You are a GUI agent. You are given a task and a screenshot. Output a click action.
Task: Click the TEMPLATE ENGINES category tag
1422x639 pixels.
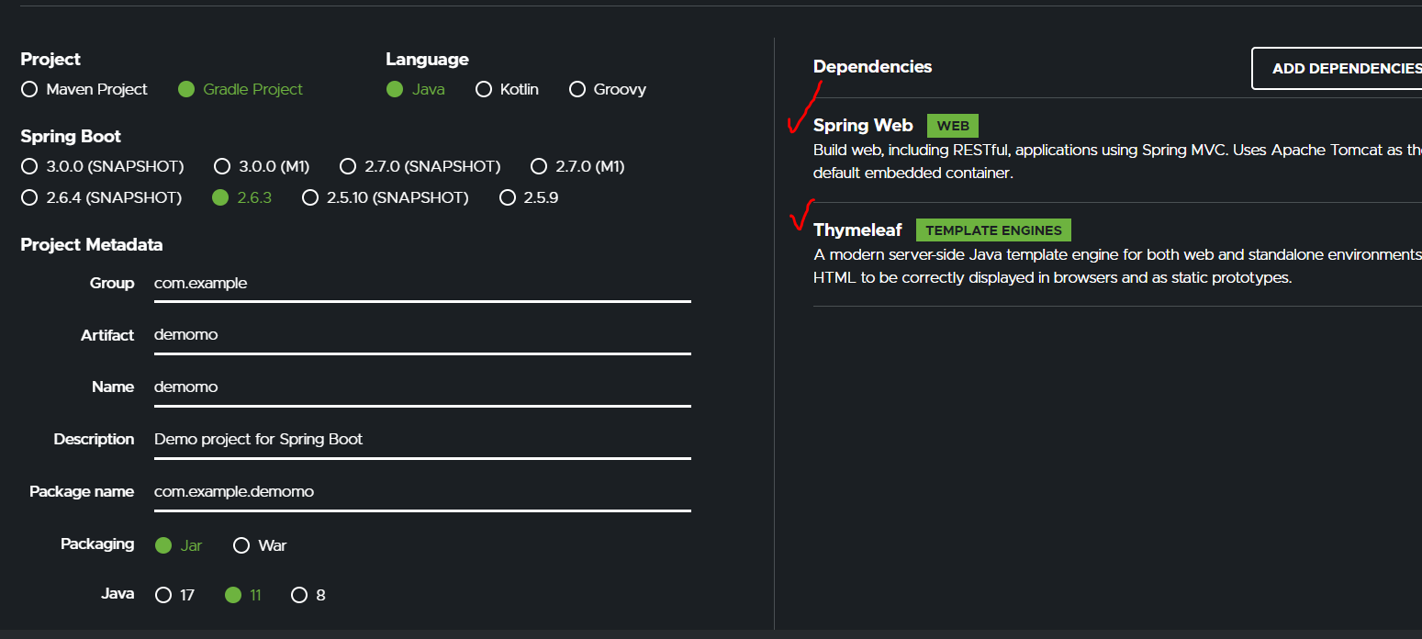[993, 230]
